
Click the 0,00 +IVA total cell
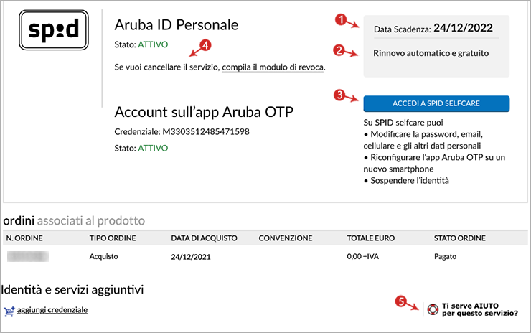pos(362,256)
